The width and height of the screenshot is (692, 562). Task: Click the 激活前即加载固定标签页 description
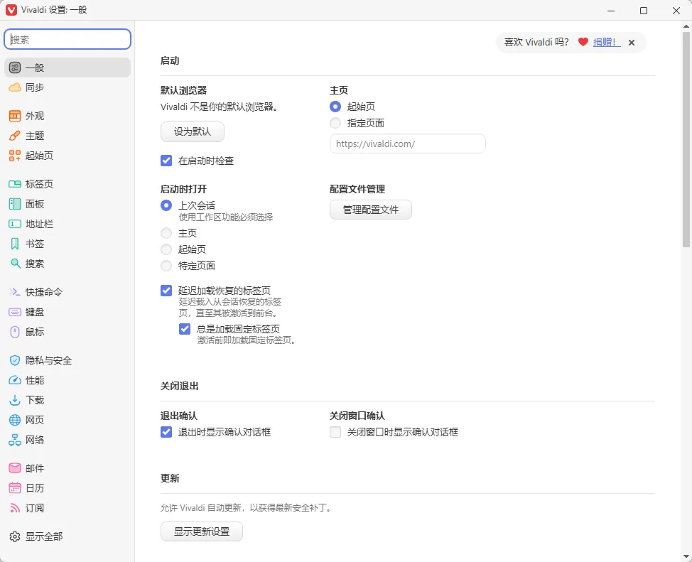(246, 340)
